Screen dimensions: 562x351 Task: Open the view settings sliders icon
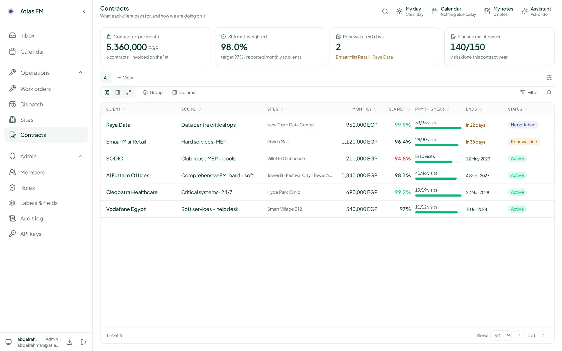[549, 78]
